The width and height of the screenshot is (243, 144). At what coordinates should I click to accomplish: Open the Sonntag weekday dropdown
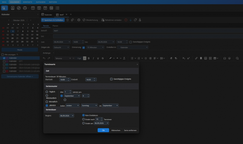89,105
